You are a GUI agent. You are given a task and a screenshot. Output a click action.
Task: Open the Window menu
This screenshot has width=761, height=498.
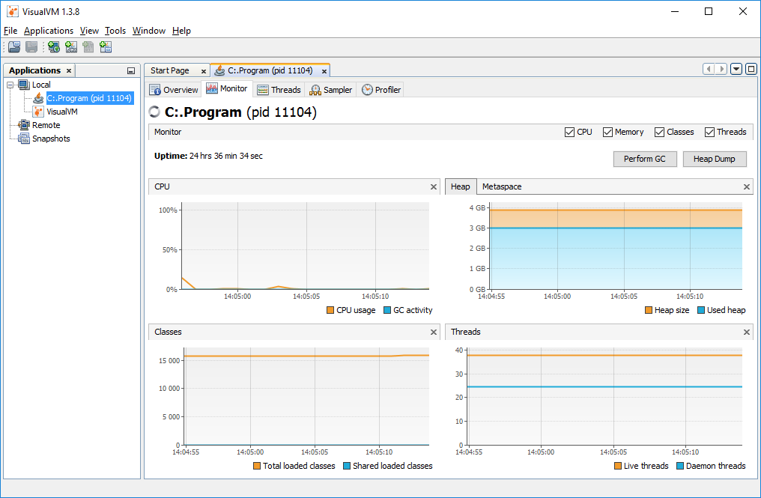point(149,31)
